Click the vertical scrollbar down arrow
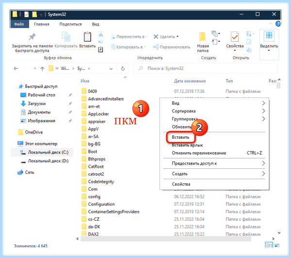The height and width of the screenshot is (258, 291). (279, 233)
